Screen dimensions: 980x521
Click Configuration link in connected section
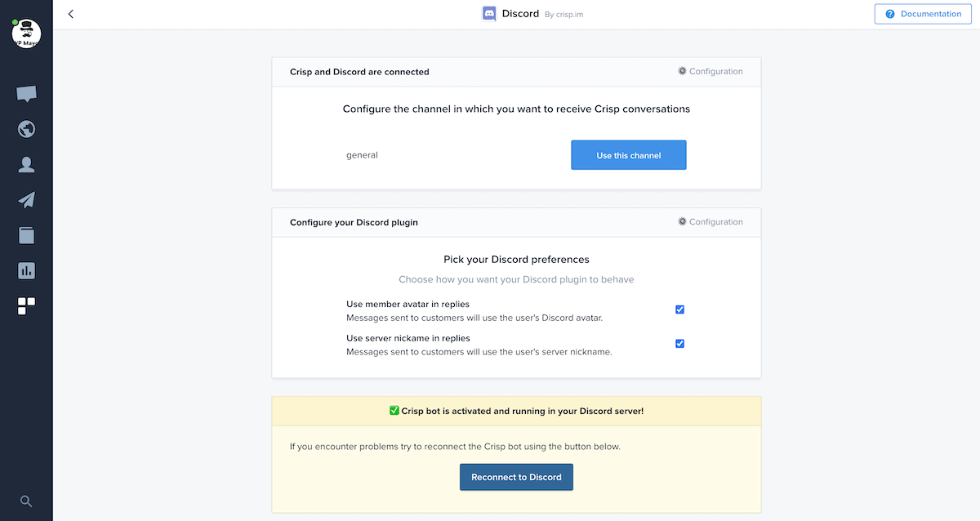point(710,71)
